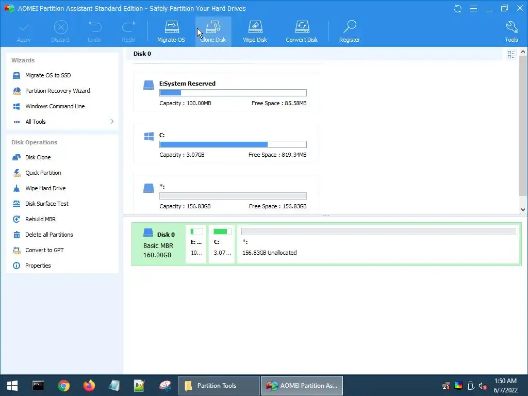
Task: Click the Apply toolbar button
Action: tap(24, 31)
